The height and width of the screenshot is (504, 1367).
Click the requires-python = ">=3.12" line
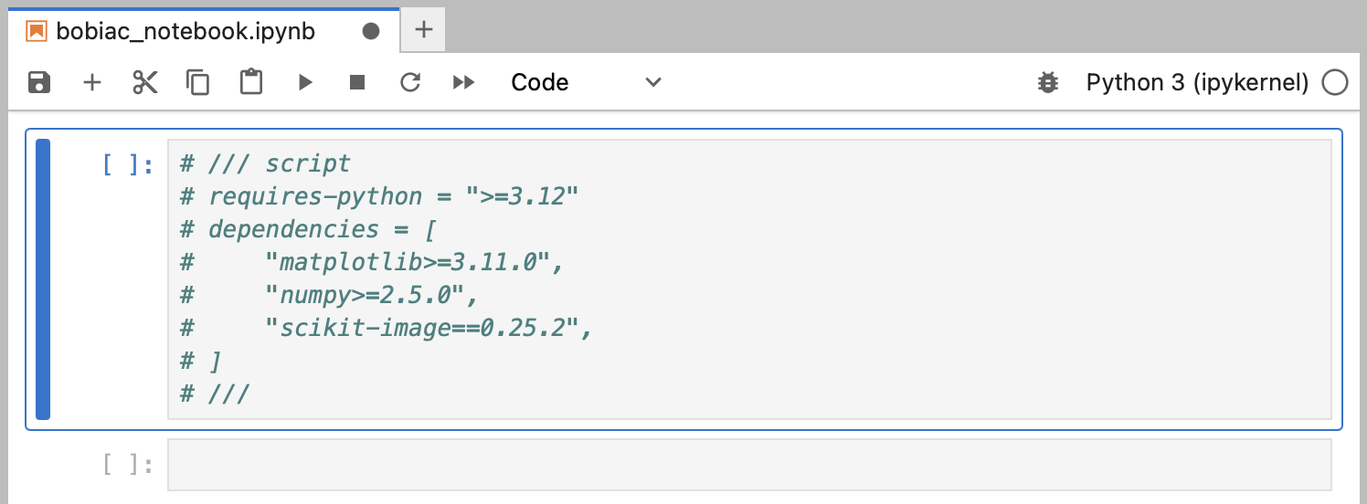tap(380, 196)
